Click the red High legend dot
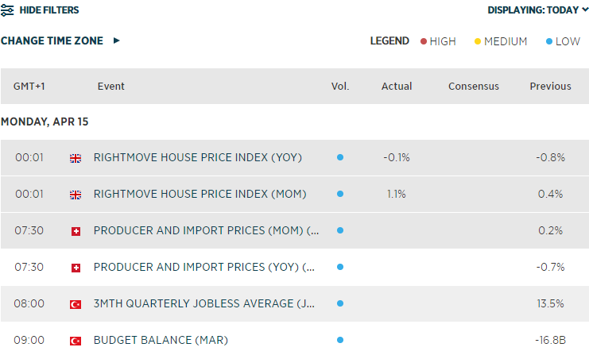 click(424, 41)
